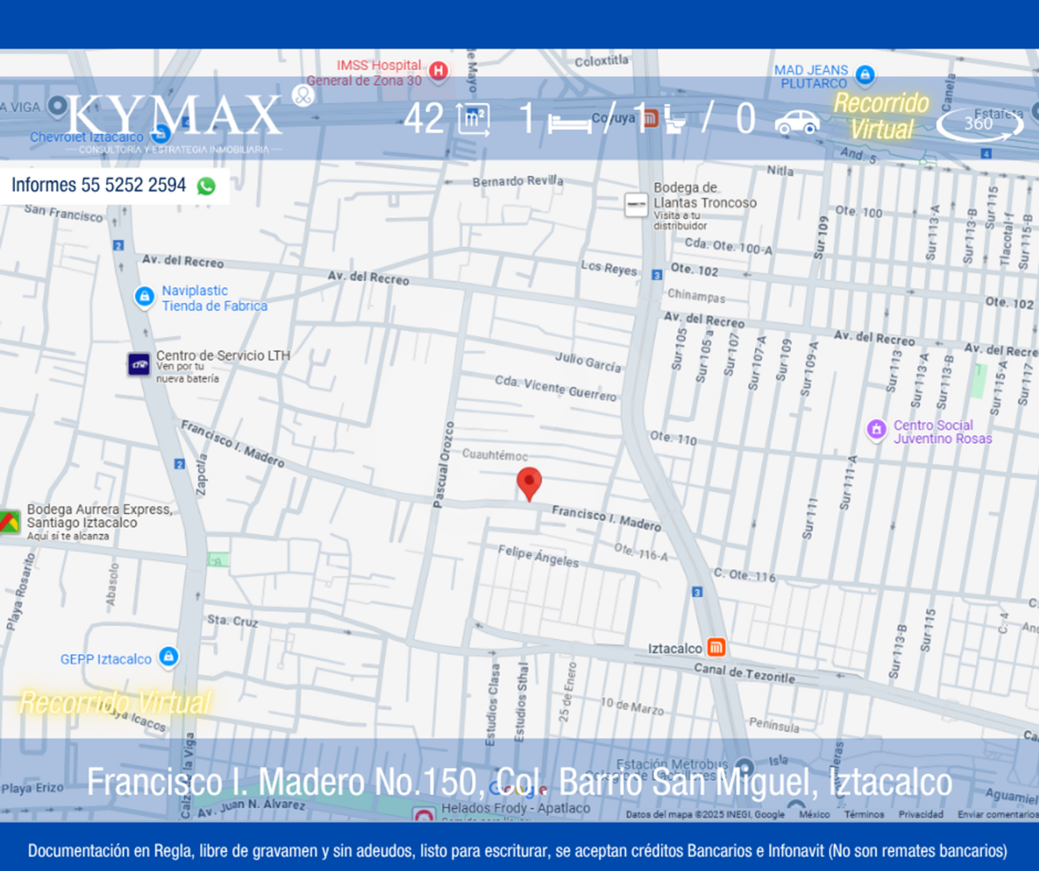This screenshot has height=871, width=1039.
Task: Open the 360 virtual tour icon
Action: 979,124
